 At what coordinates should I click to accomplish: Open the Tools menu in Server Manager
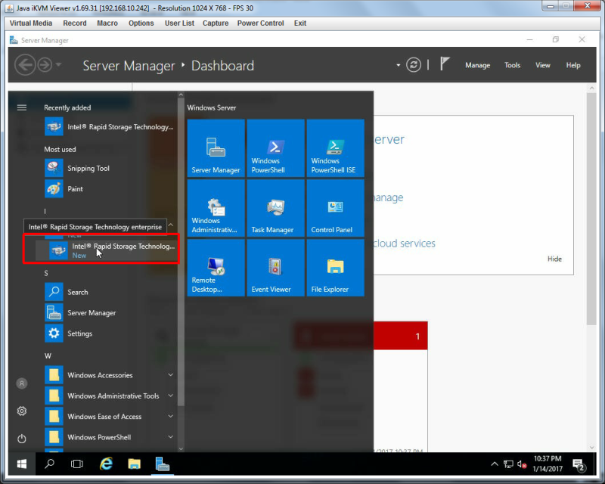pos(513,65)
